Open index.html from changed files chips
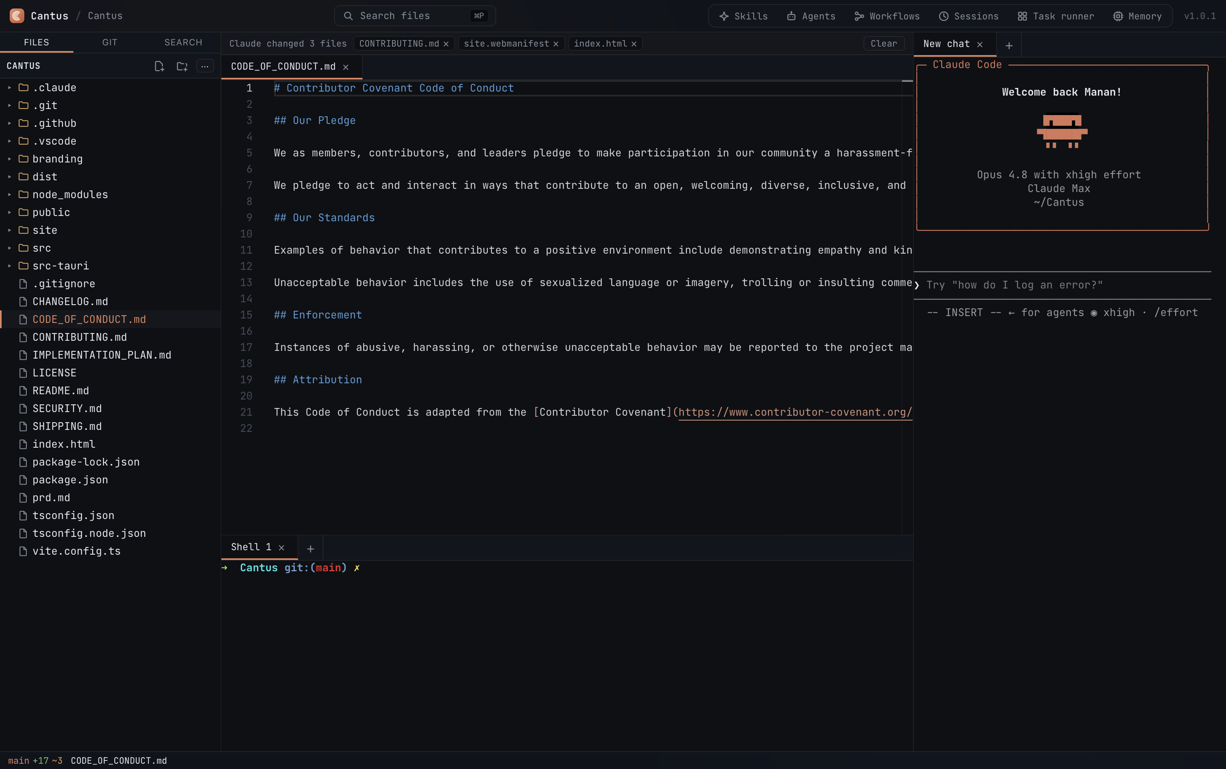Image resolution: width=1226 pixels, height=769 pixels. [x=600, y=44]
